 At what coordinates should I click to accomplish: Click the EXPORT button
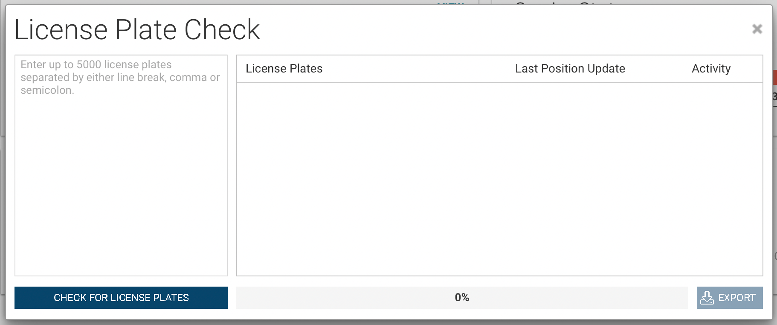click(729, 297)
